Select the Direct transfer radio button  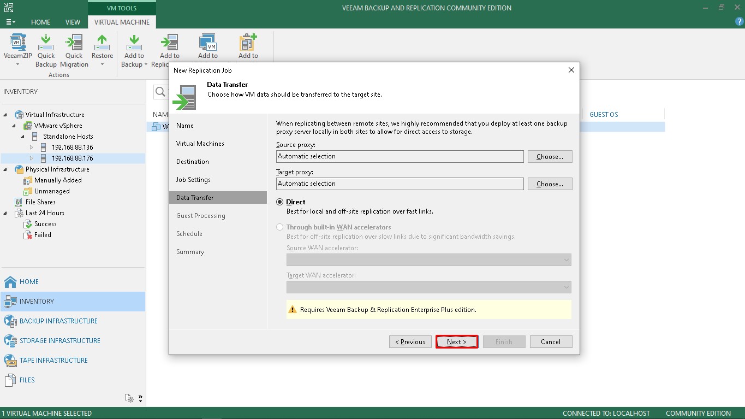[280, 202]
